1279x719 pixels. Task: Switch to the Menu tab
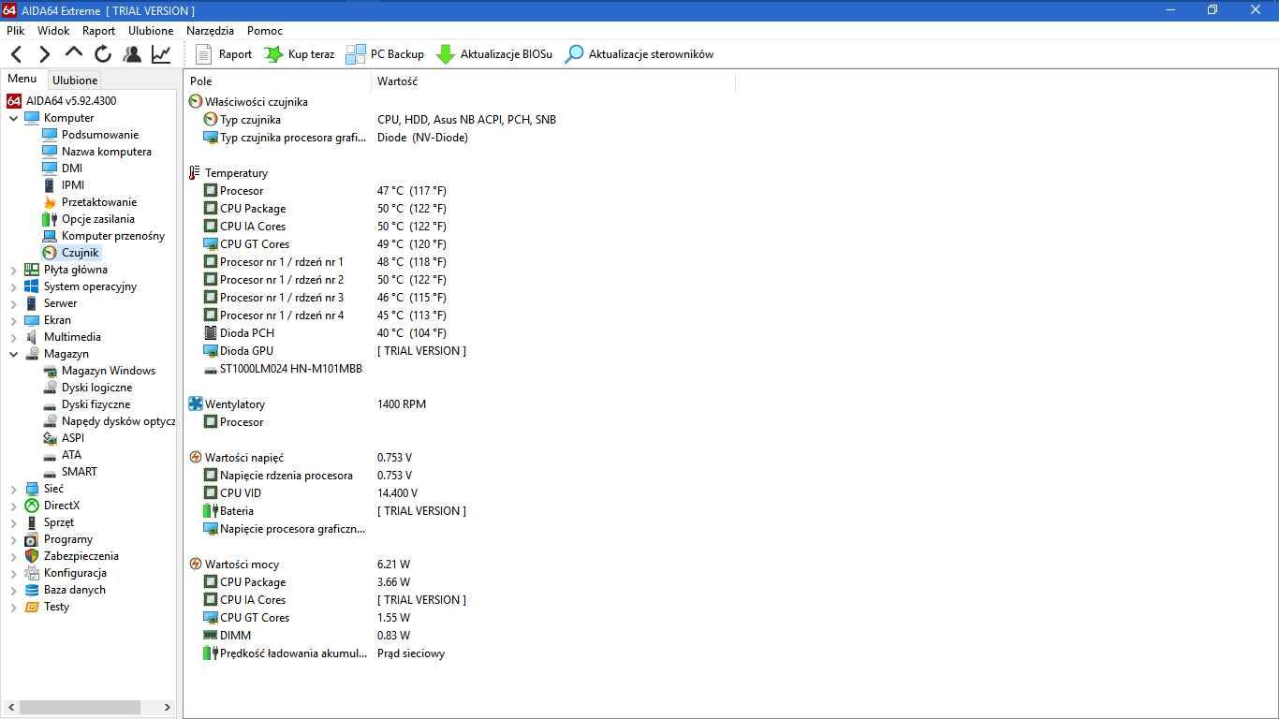[x=22, y=80]
